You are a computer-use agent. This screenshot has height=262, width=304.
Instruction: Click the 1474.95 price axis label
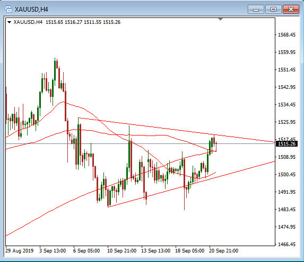[x=286, y=227]
